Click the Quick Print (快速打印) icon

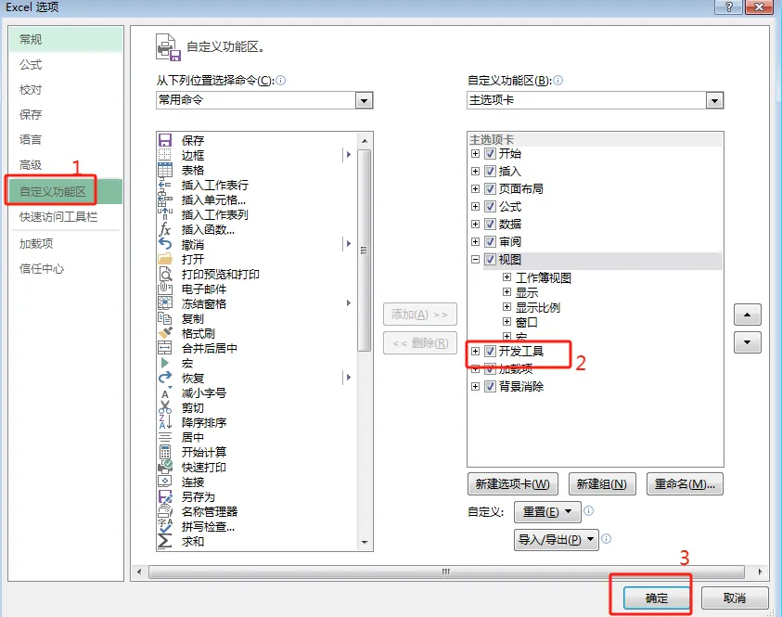coord(165,467)
